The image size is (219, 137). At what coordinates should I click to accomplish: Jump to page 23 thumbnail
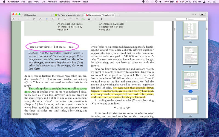coord(191,105)
